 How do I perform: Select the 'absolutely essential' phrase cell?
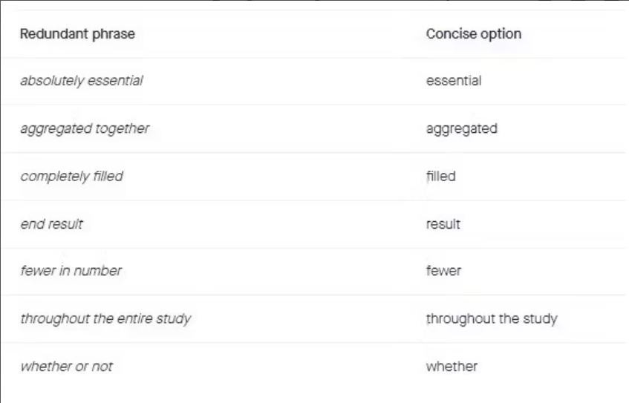[x=82, y=81]
